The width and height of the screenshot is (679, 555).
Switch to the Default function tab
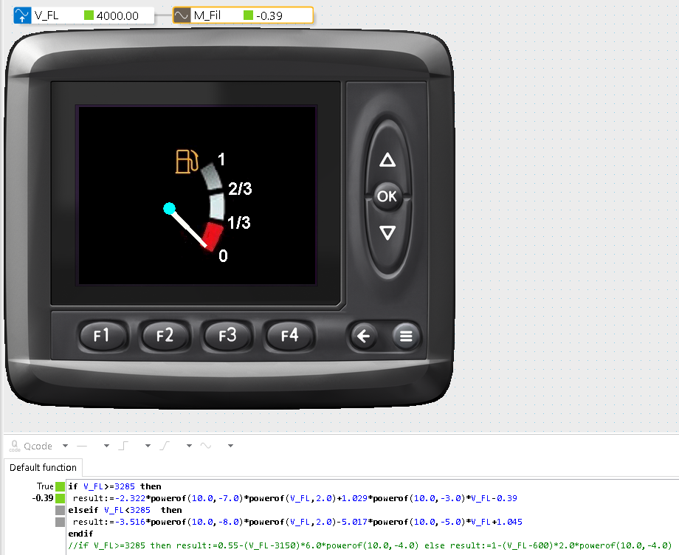(x=43, y=468)
